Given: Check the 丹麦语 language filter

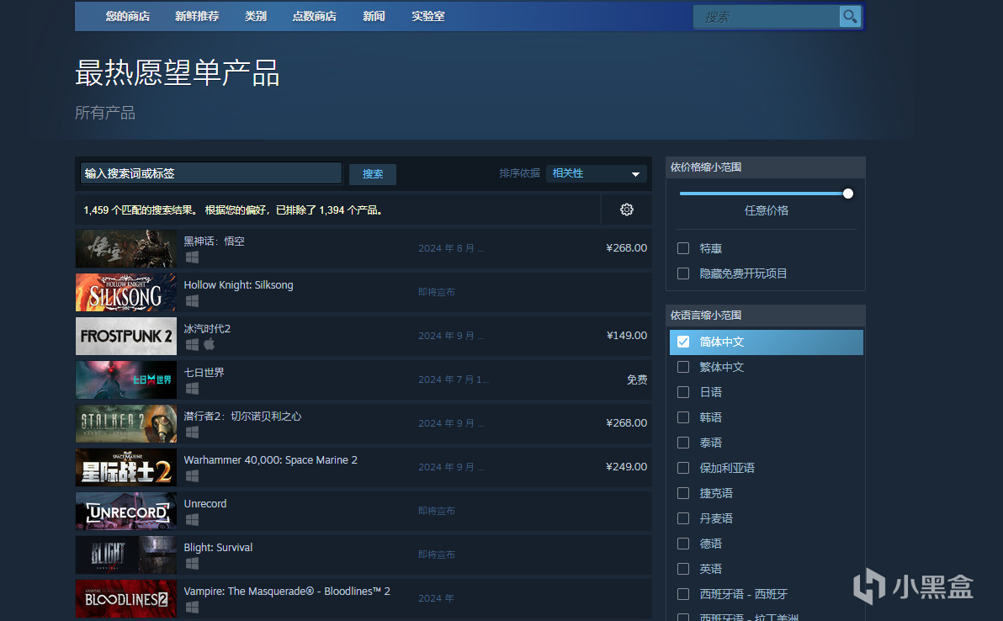Looking at the screenshot, I should pos(683,518).
